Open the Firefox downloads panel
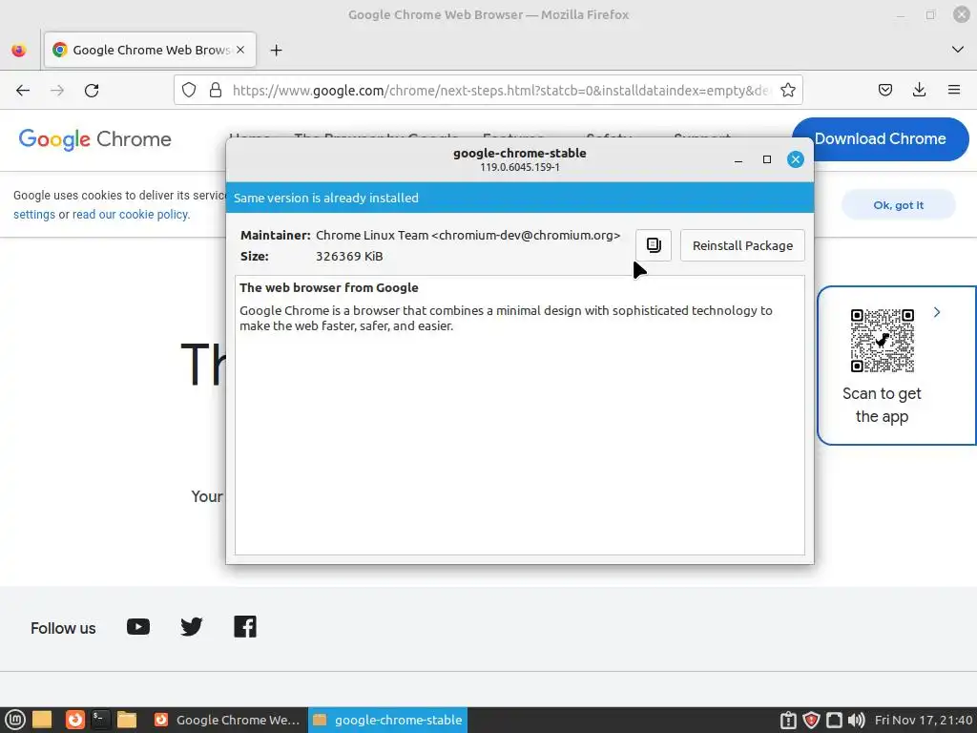The image size is (977, 733). coord(919,90)
